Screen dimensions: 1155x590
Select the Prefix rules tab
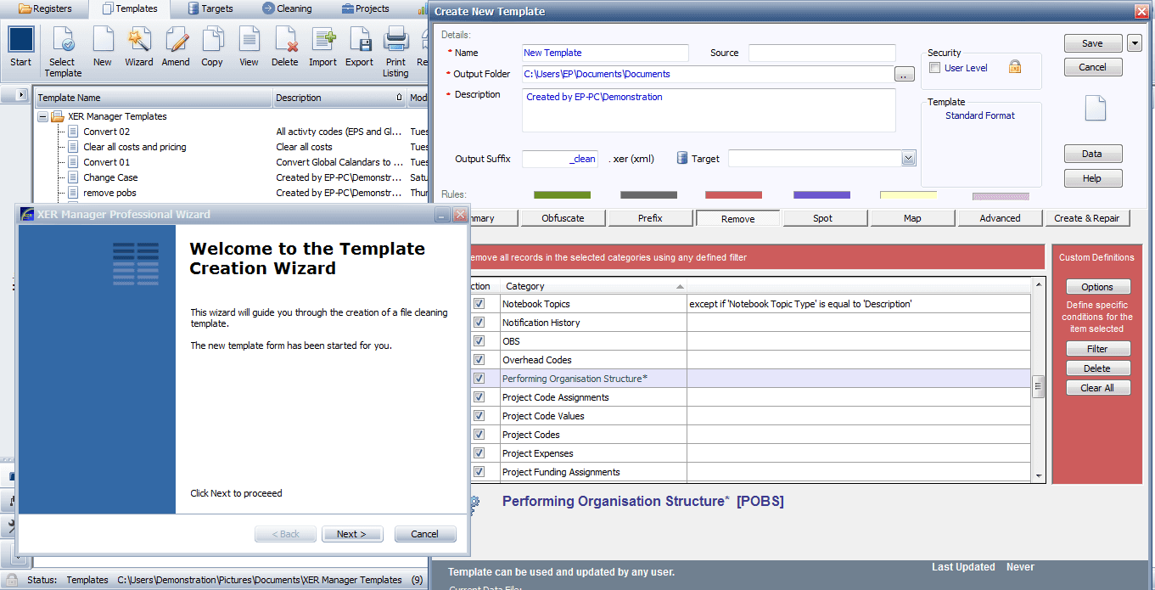pos(650,218)
